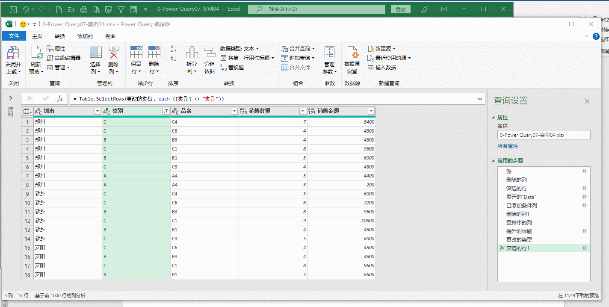Open the 销售金额 column filter dropdown

[371, 111]
